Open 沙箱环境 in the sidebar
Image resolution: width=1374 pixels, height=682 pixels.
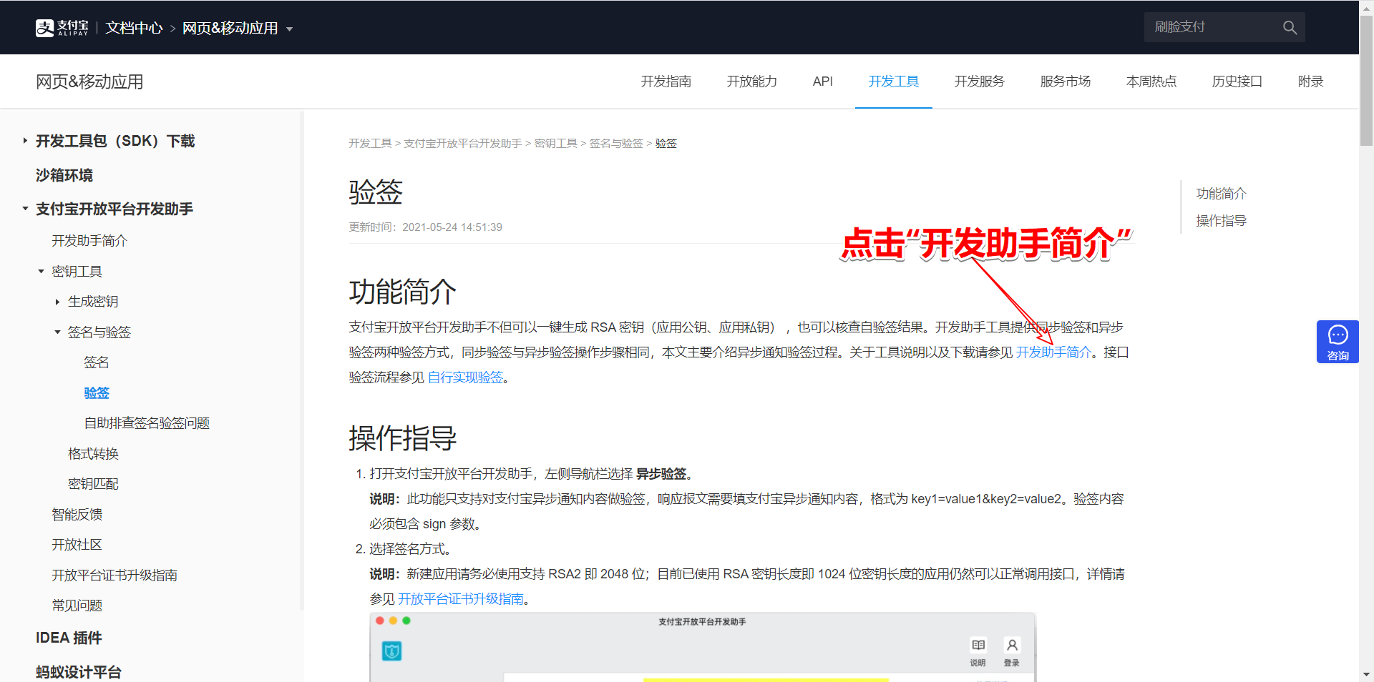(x=64, y=175)
